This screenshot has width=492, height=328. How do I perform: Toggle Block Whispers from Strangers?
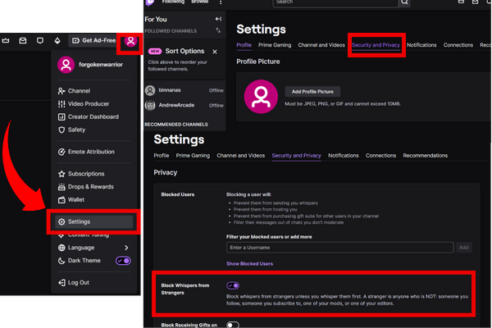[x=233, y=285]
